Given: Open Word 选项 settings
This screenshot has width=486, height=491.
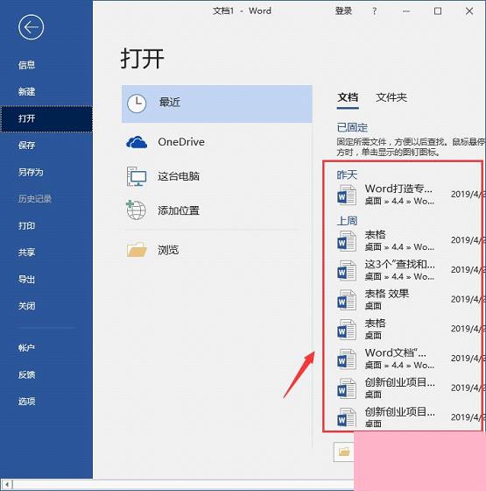Looking at the screenshot, I should [x=26, y=402].
